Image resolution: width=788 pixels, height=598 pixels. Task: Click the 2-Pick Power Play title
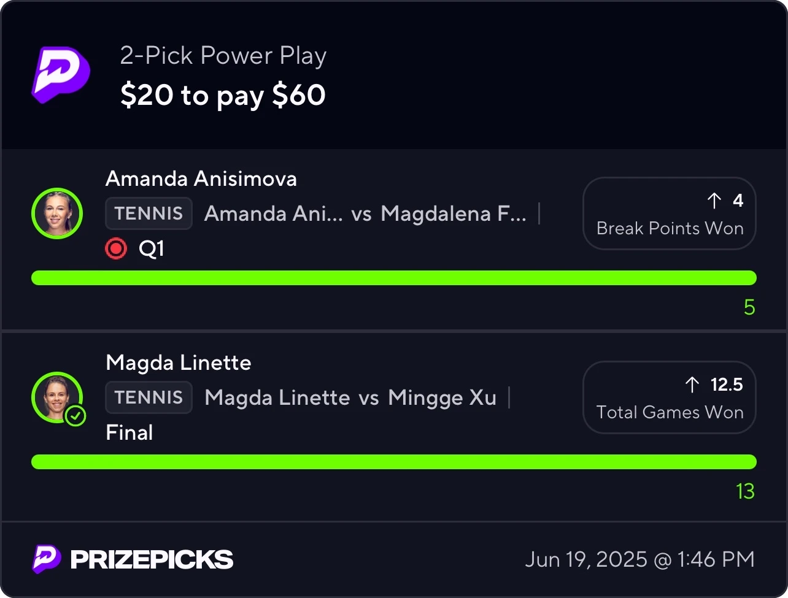223,56
